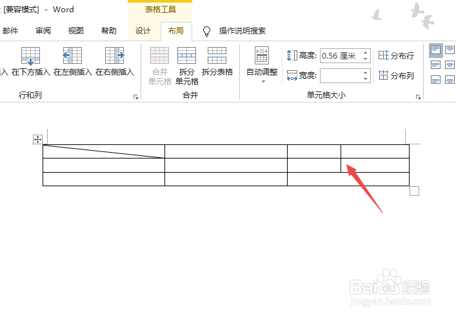Decrease the height value with down arrow
456x317 pixels.
point(366,59)
